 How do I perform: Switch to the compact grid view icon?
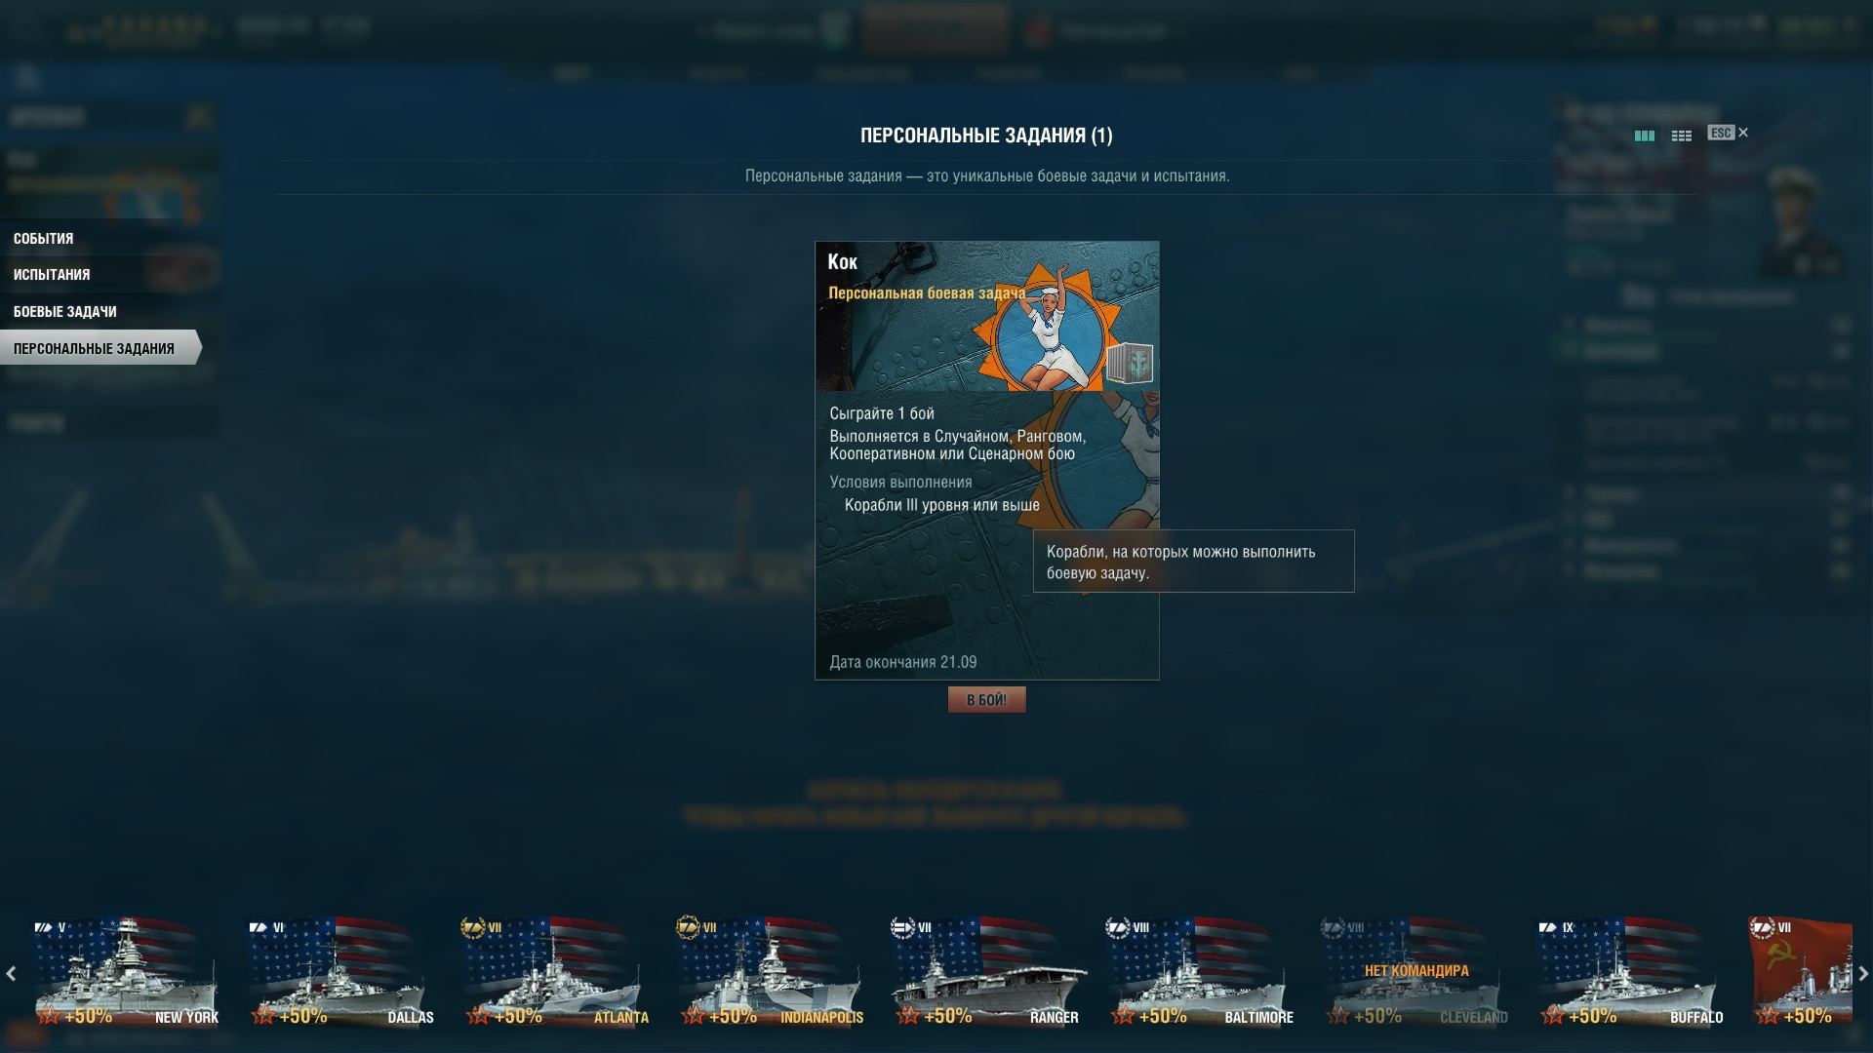coord(1681,136)
